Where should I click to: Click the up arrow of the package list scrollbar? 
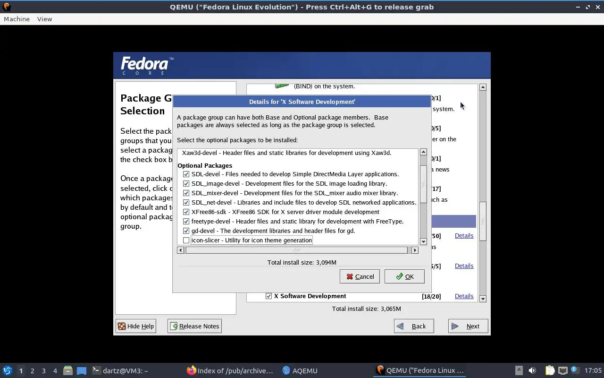[x=423, y=152]
